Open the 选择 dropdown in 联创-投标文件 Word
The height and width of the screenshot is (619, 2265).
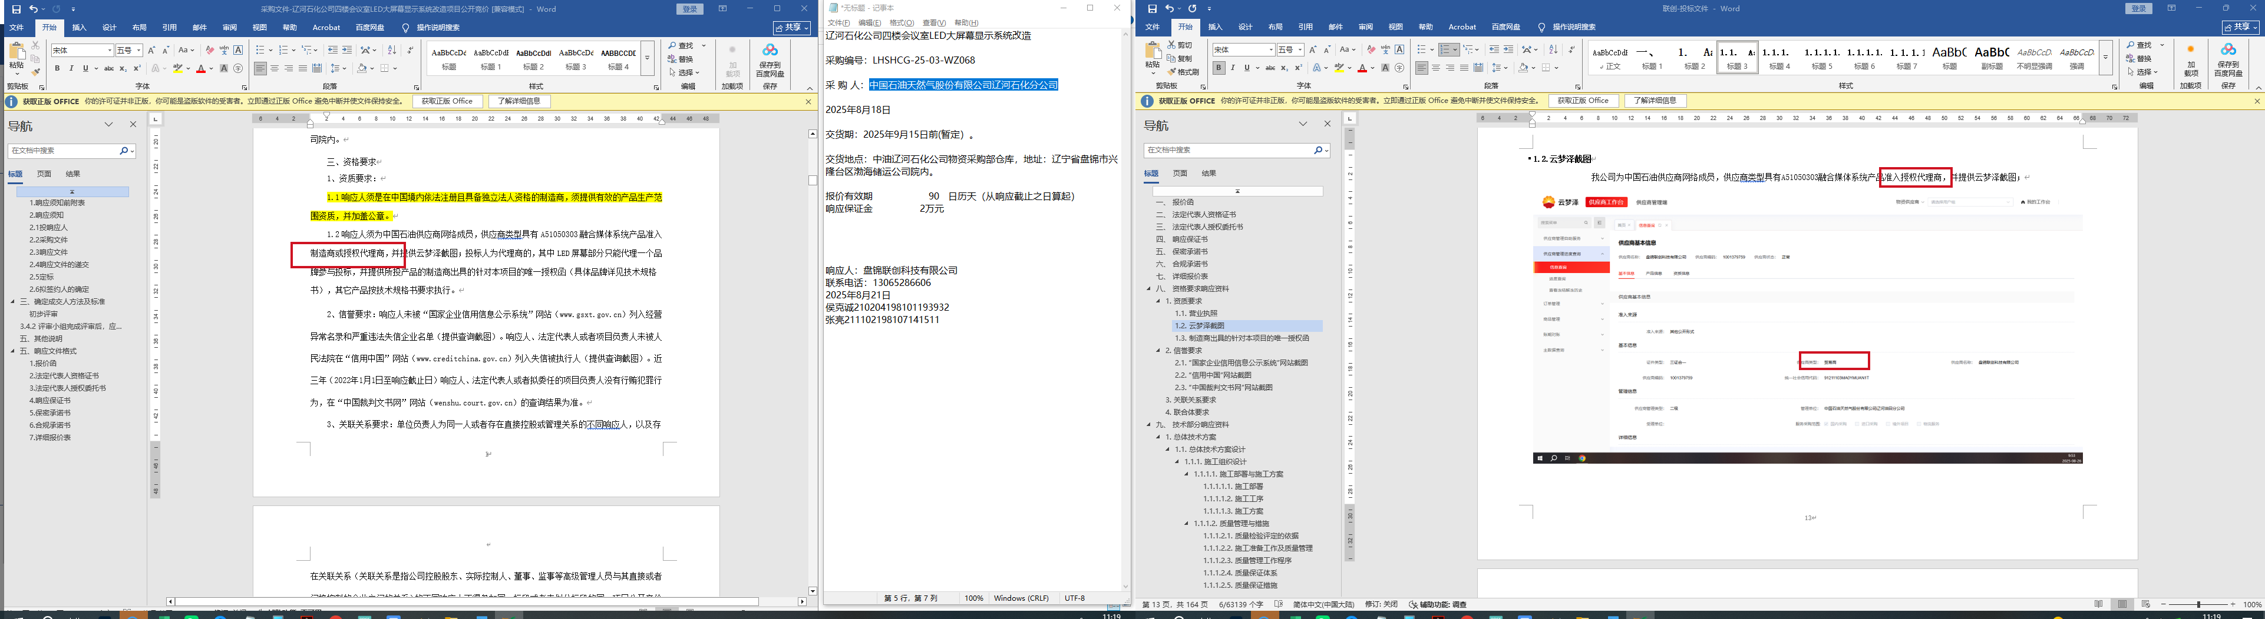2142,72
